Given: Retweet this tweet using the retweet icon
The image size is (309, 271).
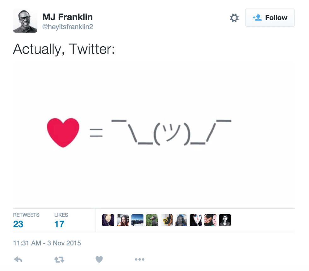Looking at the screenshot, I should click(x=59, y=259).
